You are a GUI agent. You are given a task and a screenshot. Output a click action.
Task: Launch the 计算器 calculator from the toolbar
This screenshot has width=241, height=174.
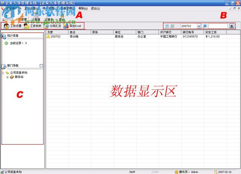tap(36, 17)
